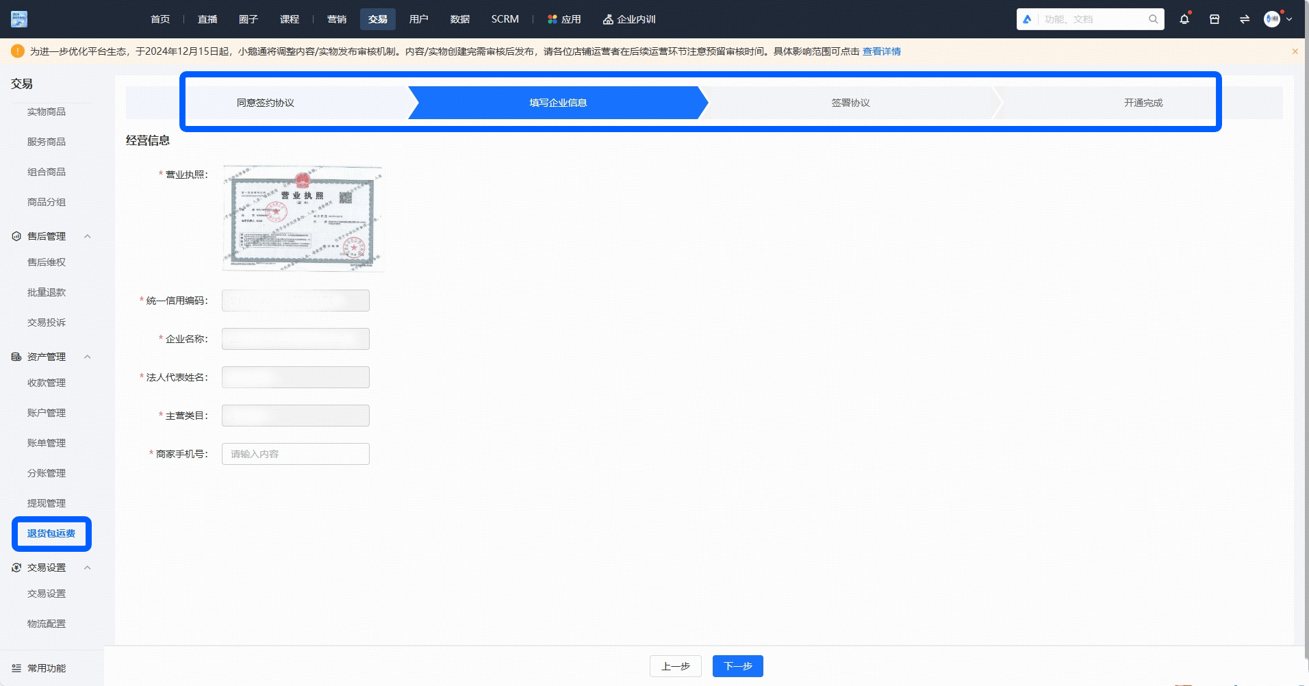Image resolution: width=1309 pixels, height=686 pixels.
Task: Collapse the 交易设置 group chevron
Action: click(87, 568)
